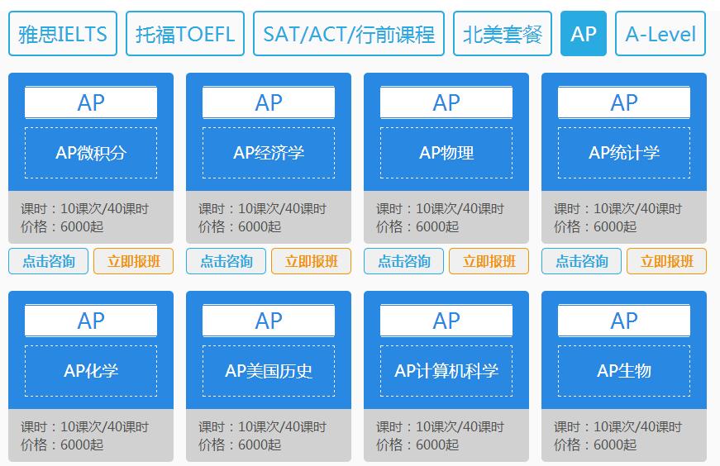The width and height of the screenshot is (720, 466).
Task: Click the white AP label above AP化学
Action: [91, 321]
